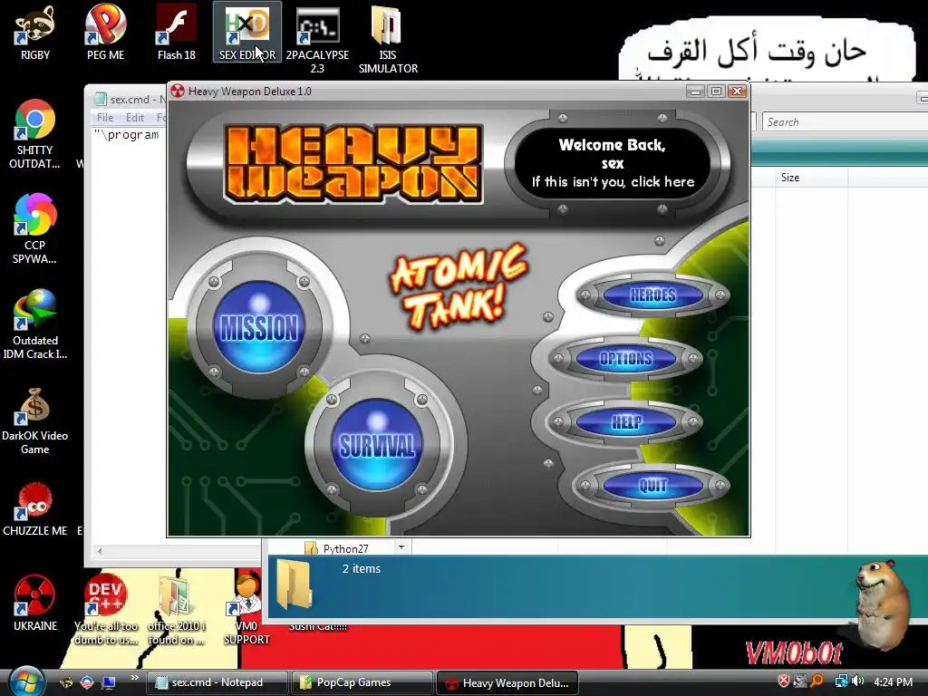Click the '2 items' details pane text
The image size is (928, 696).
(x=361, y=569)
